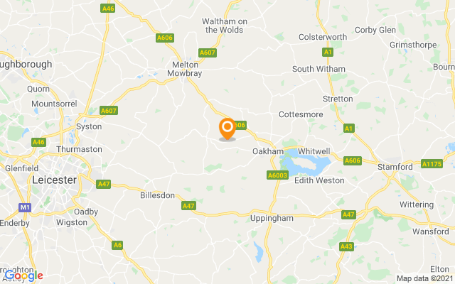Click the Rutland Water lake area
The width and height of the screenshot is (455, 284).
click(x=305, y=164)
